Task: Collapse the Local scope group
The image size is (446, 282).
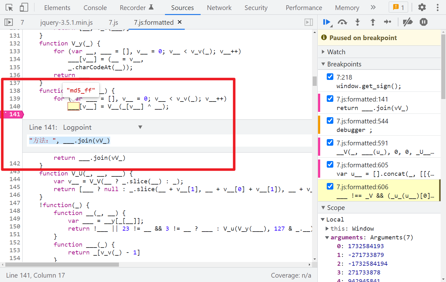Action: (x=323, y=219)
